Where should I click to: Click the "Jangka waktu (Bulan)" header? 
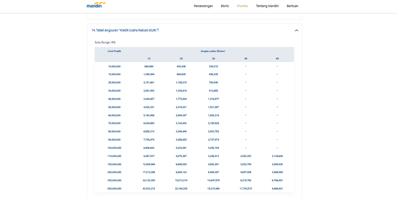coord(213,51)
